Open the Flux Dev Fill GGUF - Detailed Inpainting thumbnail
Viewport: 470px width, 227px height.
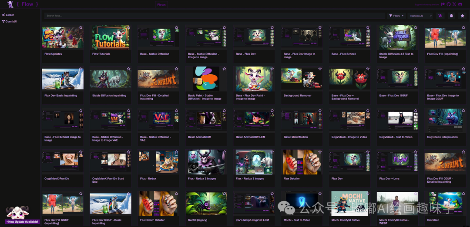446,162
